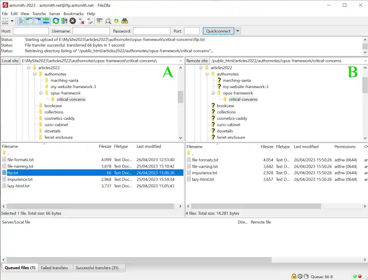Viewport: 368px width, 280px height.
Task: Toggle synchronized browsing icon
Action: point(116,21)
